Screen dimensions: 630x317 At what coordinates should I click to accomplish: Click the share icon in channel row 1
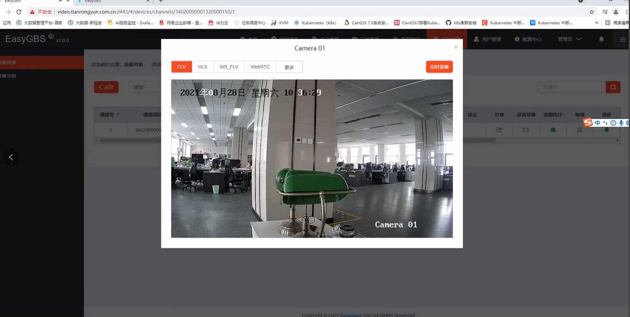[499, 130]
